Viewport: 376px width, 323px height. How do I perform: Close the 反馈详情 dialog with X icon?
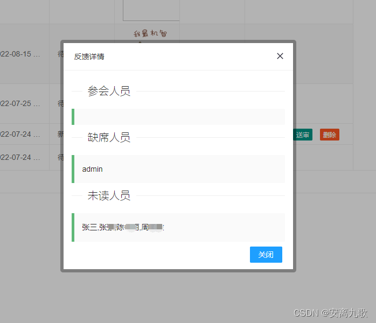pos(280,56)
